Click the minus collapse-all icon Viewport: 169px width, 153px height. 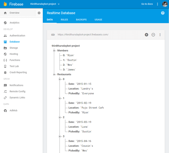[153, 35]
